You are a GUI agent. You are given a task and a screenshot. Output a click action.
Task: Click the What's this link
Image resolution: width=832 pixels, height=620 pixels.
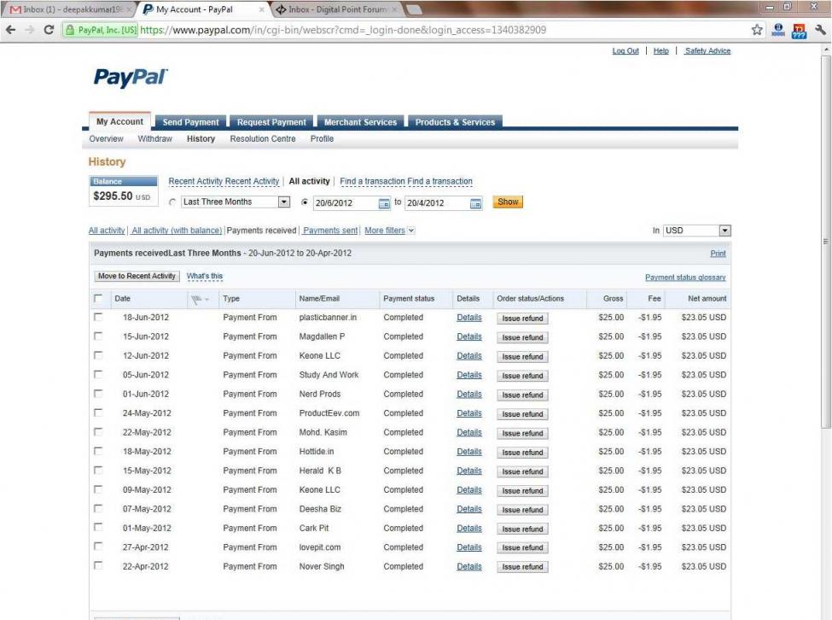[x=205, y=276]
